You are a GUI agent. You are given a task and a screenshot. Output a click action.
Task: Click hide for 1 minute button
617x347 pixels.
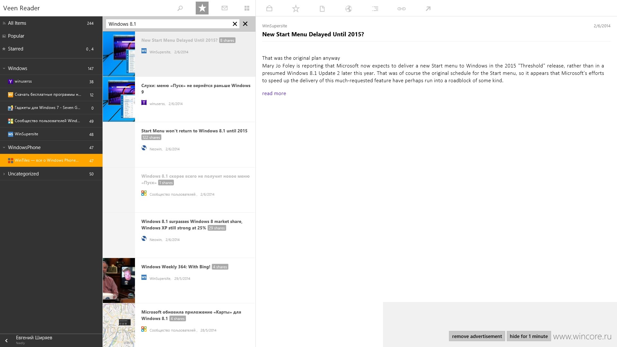pyautogui.click(x=529, y=336)
